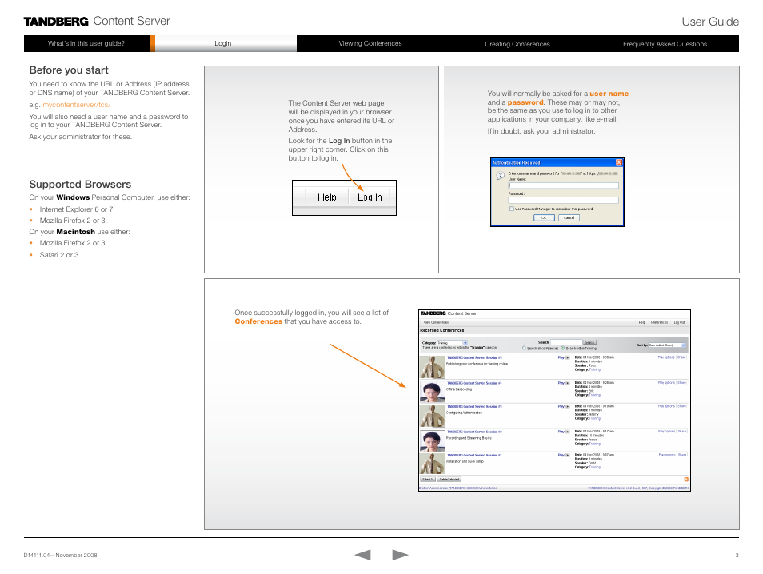This screenshot has width=763, height=574.
Task: Click the Search button in conference list
Action: [589, 342]
